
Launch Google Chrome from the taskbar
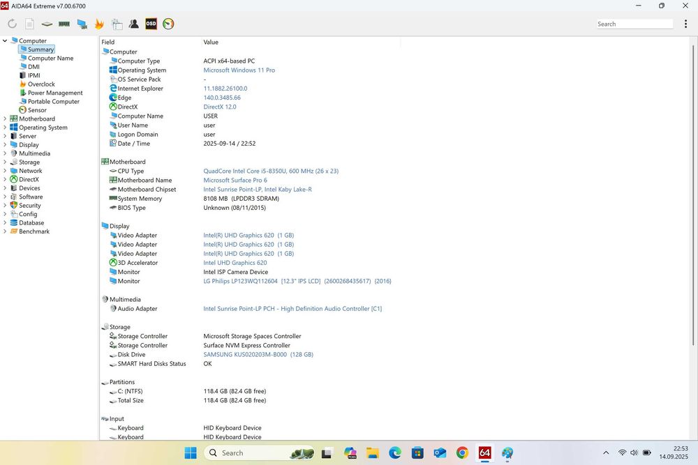tap(462, 453)
